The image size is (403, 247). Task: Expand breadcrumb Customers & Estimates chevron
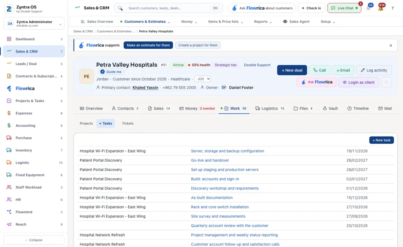pyautogui.click(x=134, y=32)
